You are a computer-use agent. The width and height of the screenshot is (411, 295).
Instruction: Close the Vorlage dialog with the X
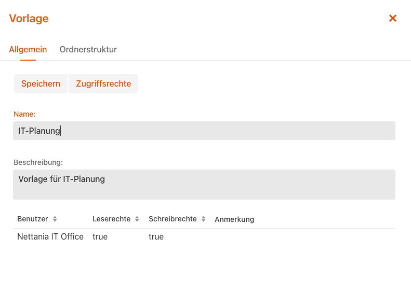pyautogui.click(x=393, y=18)
